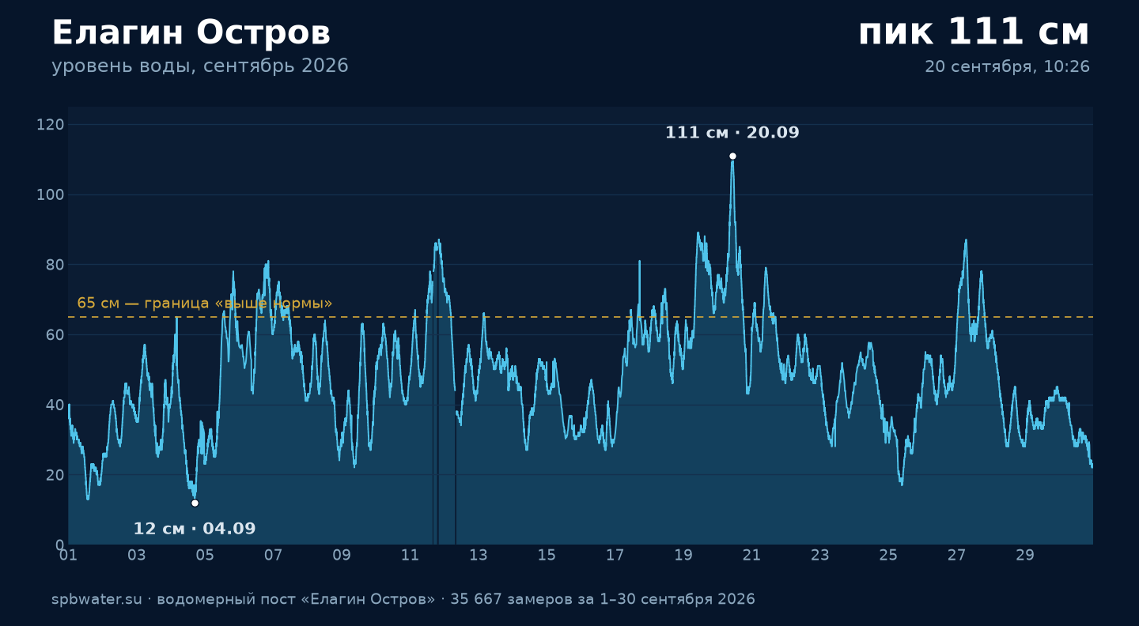Select the x-axis date label 21
This screenshot has width=1139, height=626.
click(751, 555)
